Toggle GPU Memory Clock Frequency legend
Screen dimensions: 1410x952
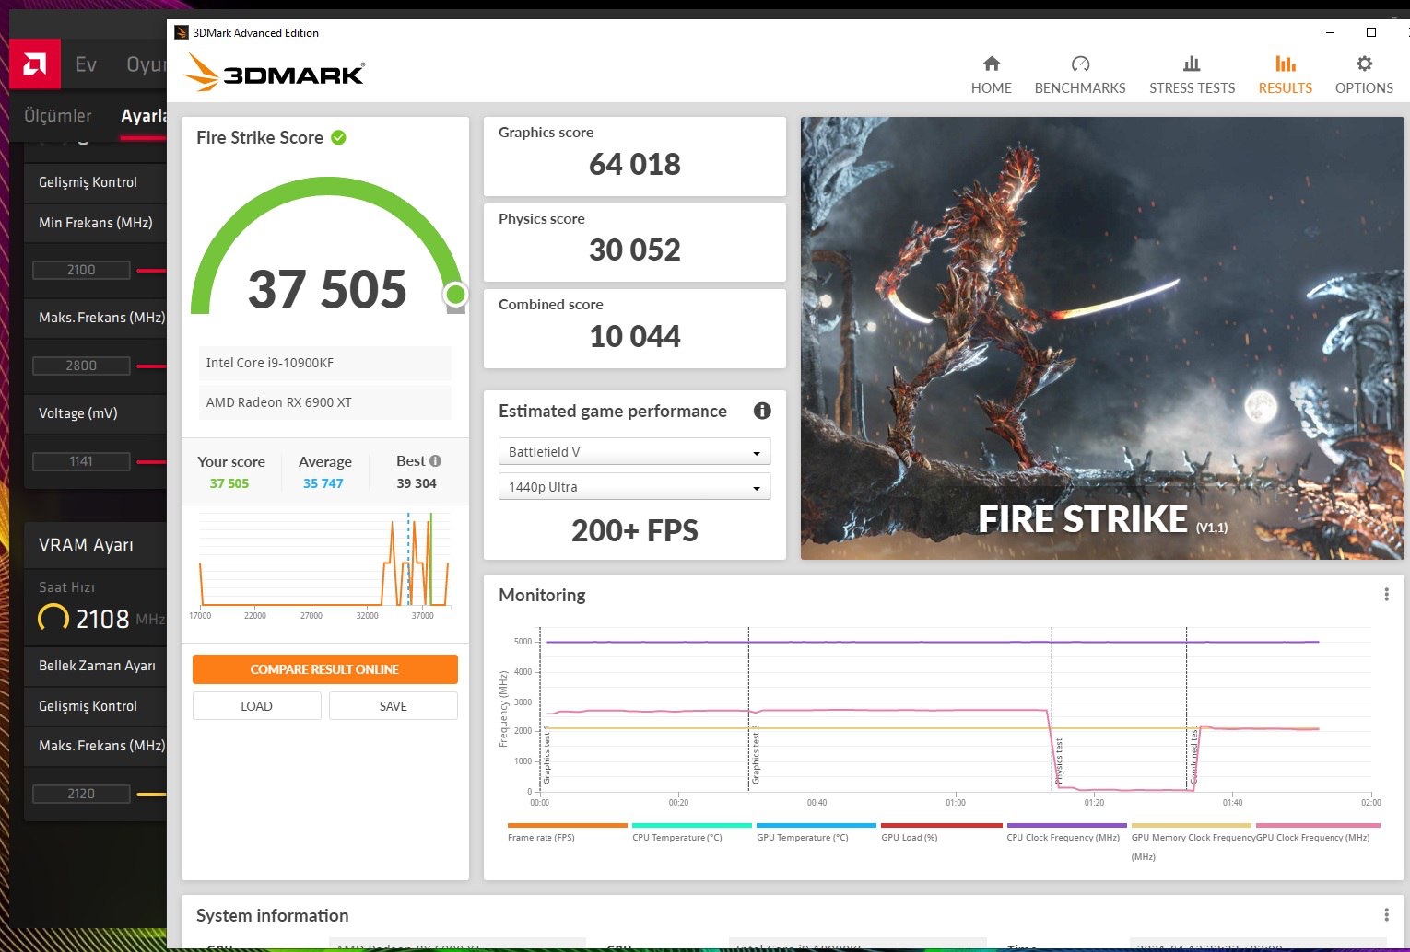[x=1193, y=842]
